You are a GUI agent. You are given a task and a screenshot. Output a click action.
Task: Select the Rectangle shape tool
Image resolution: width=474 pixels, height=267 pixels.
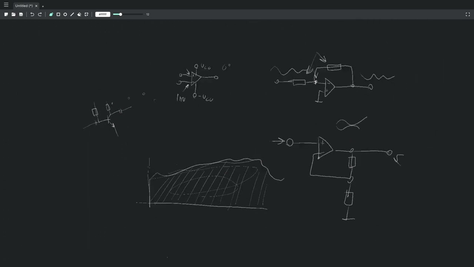(58, 14)
